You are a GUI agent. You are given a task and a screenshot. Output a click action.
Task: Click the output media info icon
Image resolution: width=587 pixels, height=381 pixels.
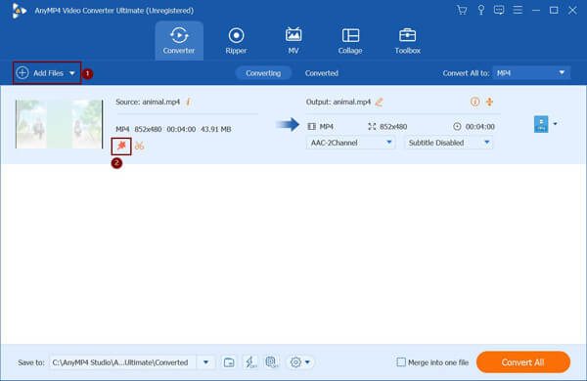pos(474,102)
